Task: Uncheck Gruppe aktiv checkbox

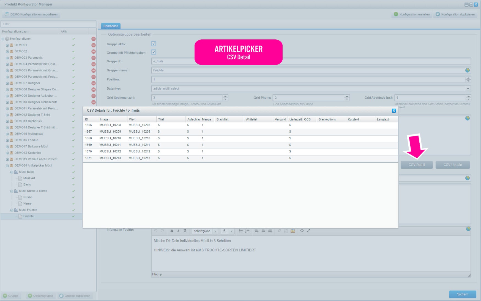Action: [154, 44]
